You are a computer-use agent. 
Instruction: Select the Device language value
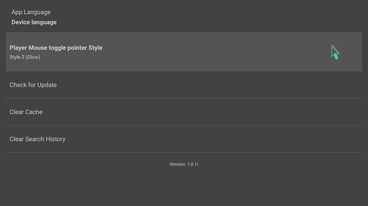[34, 22]
